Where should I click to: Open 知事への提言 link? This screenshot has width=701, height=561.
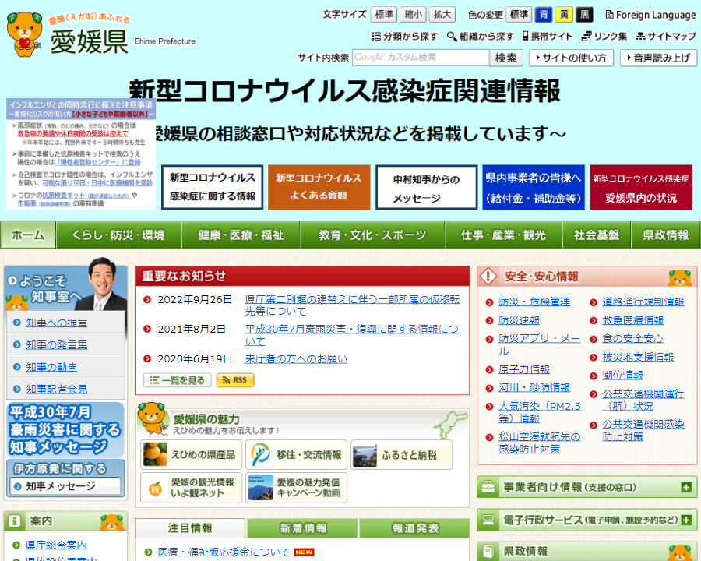(x=56, y=323)
